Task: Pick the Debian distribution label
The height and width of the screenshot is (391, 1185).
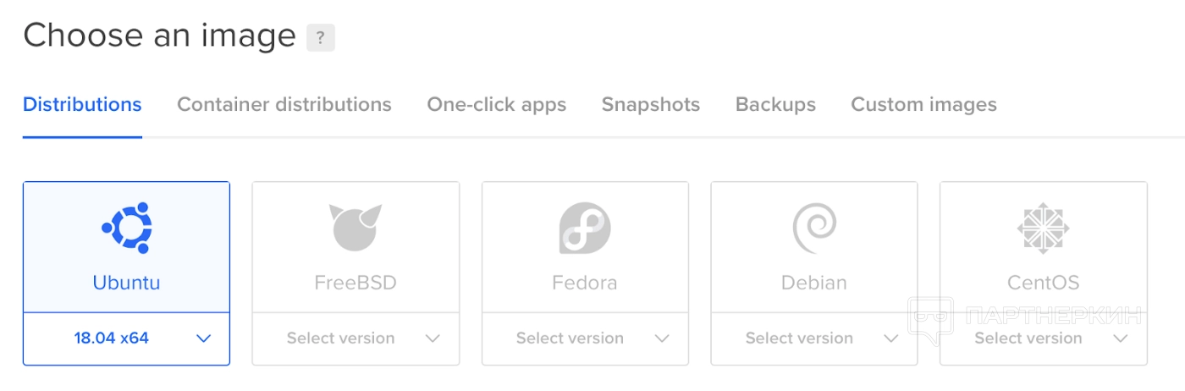Action: click(814, 283)
